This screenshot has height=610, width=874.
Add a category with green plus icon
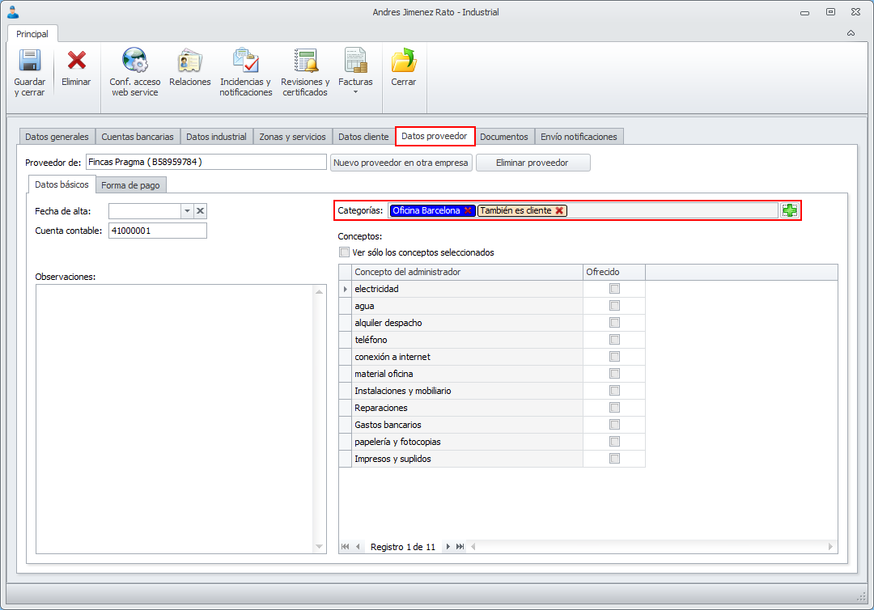click(790, 210)
